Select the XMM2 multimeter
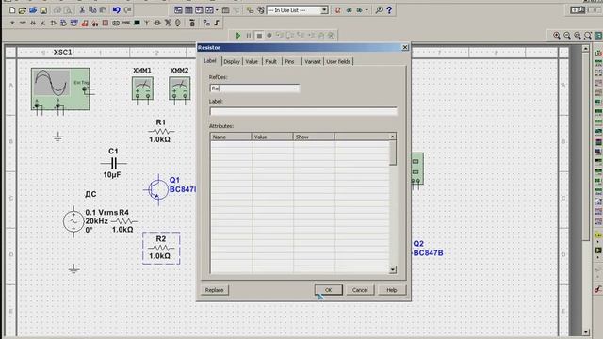Image resolution: width=603 pixels, height=339 pixels. 180,89
